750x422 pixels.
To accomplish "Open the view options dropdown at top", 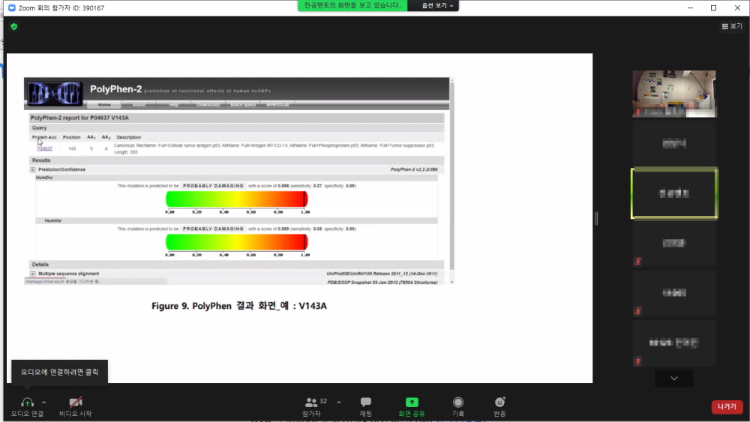I will pyautogui.click(x=437, y=5).
